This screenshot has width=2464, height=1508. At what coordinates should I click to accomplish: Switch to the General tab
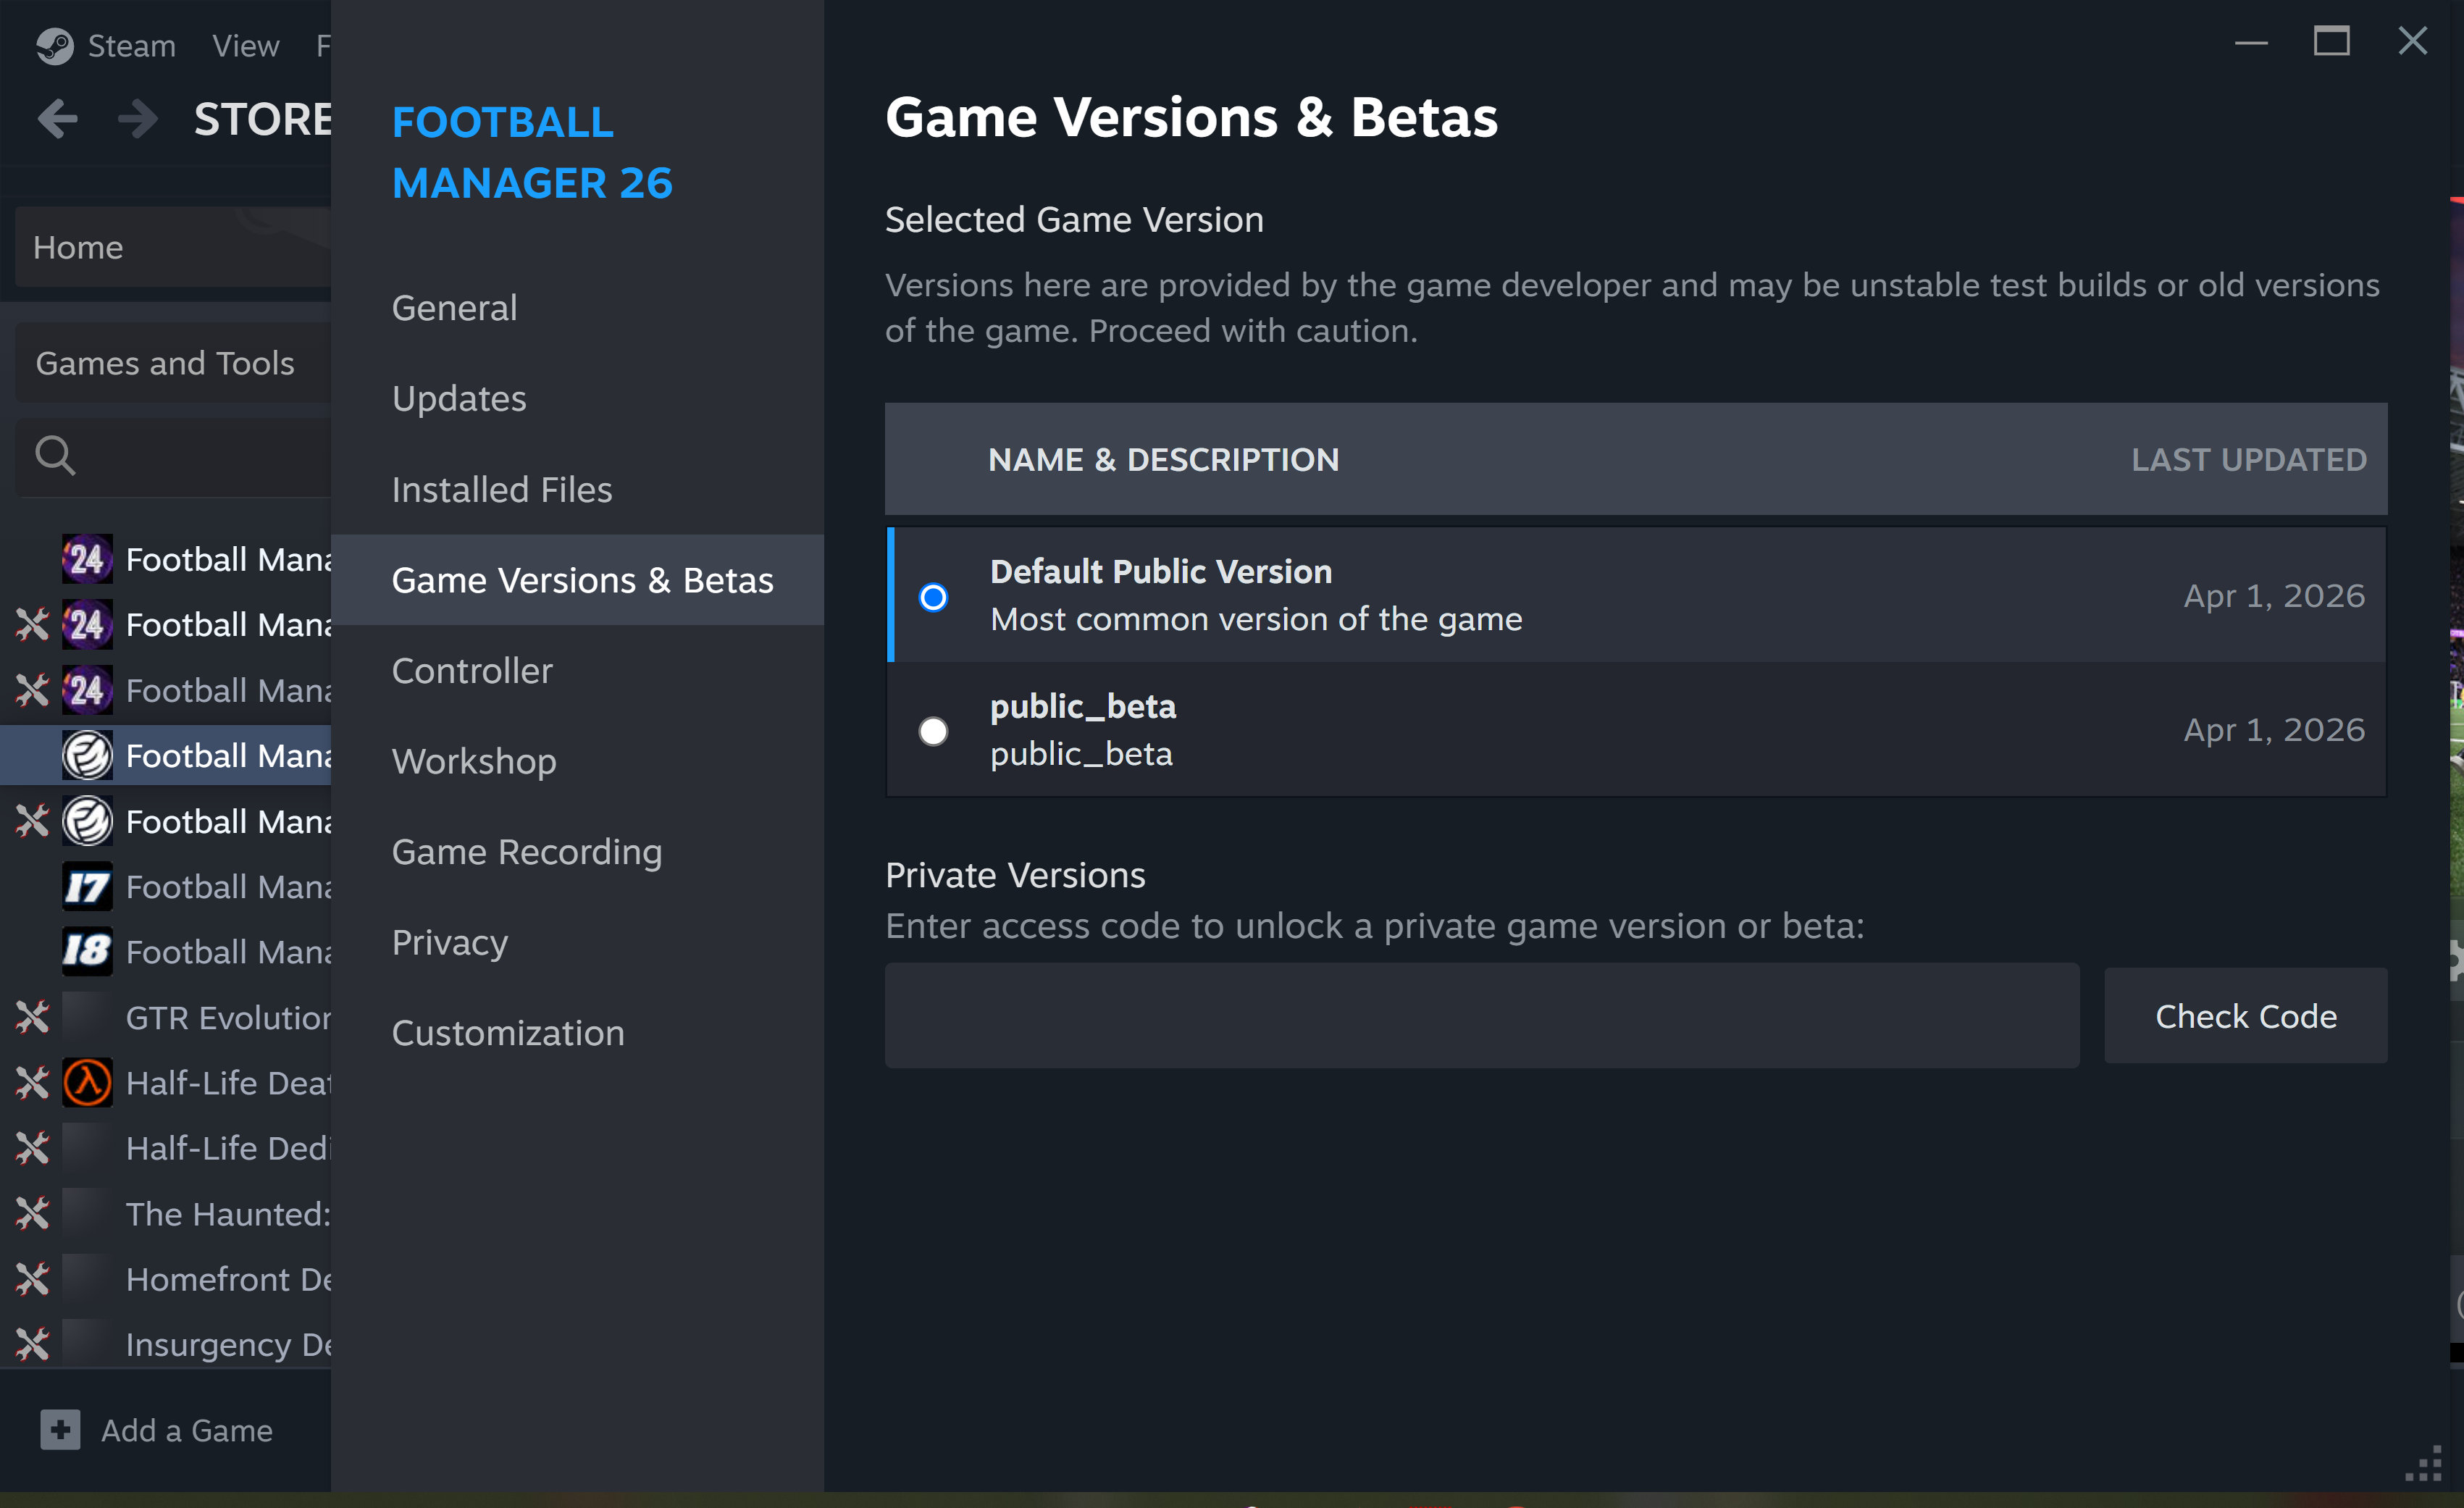577,308
